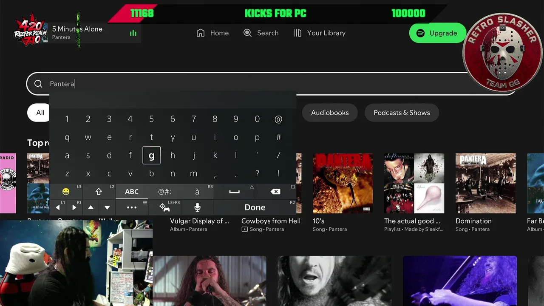The width and height of the screenshot is (544, 306).
Task: Click Done on the keyboard
Action: coord(255,207)
